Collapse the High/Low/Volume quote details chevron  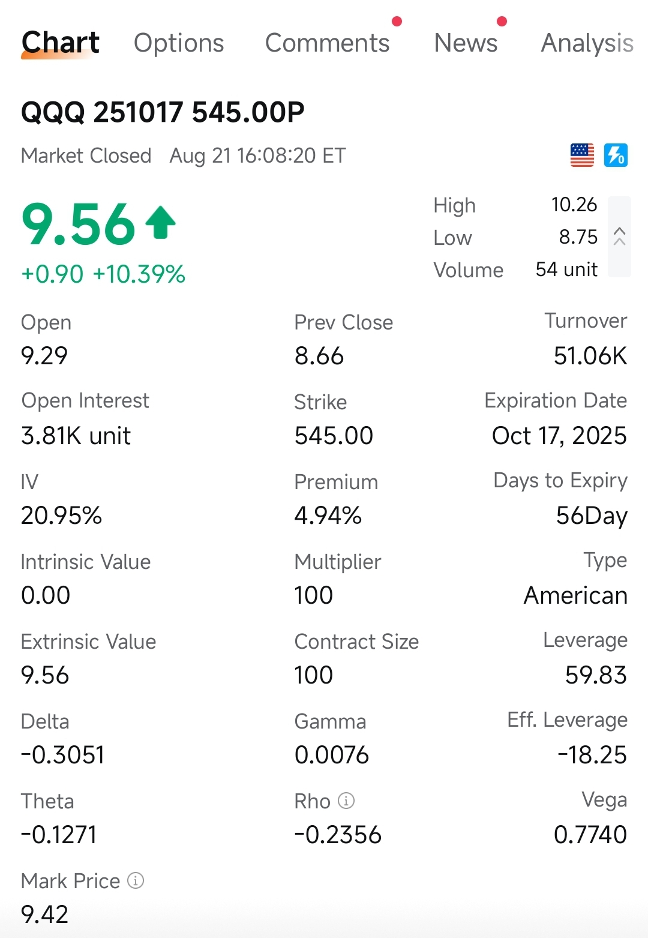coord(619,236)
